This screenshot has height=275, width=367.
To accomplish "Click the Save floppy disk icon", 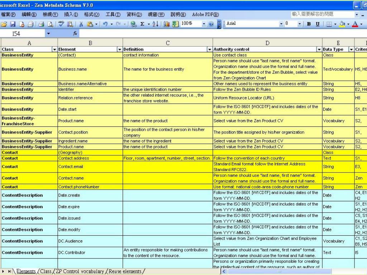I will tap(13, 24).
